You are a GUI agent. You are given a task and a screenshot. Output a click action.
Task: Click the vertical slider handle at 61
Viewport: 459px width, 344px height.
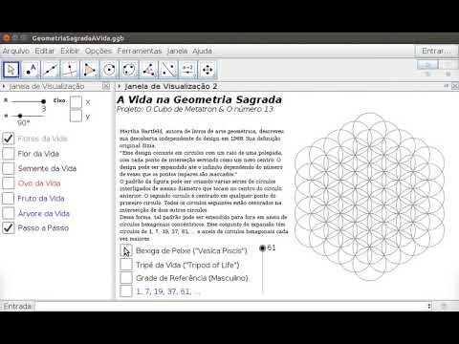tap(262, 248)
